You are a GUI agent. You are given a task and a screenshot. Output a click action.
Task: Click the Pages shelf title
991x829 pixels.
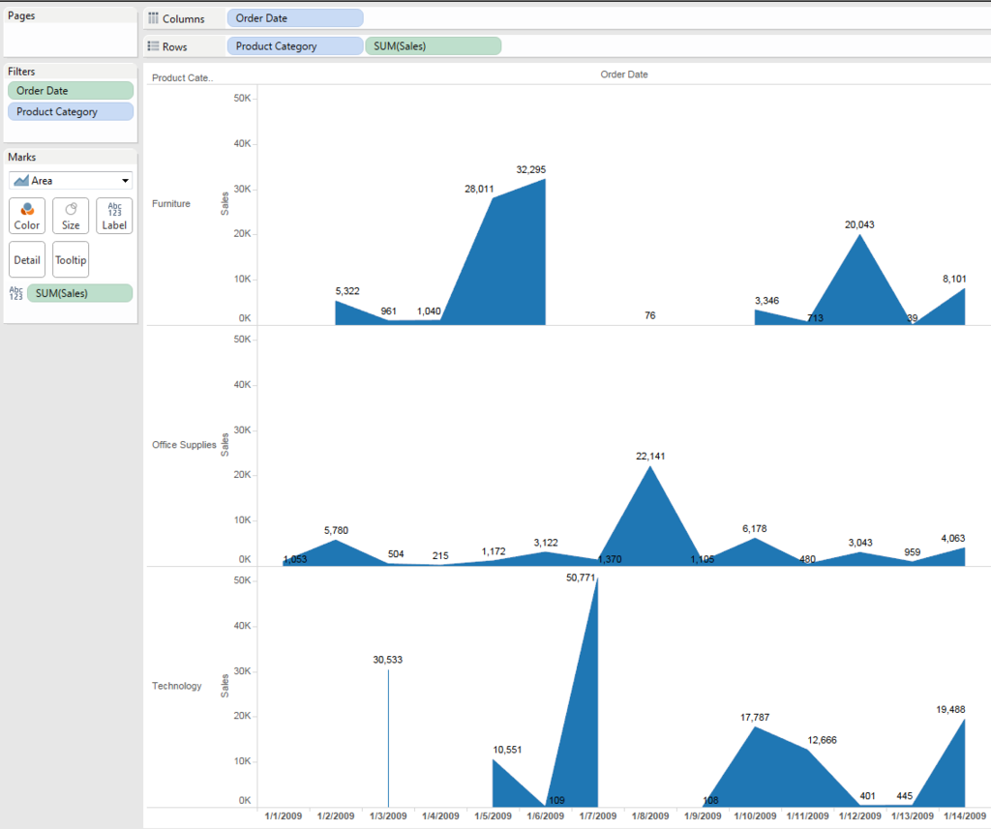(x=21, y=15)
